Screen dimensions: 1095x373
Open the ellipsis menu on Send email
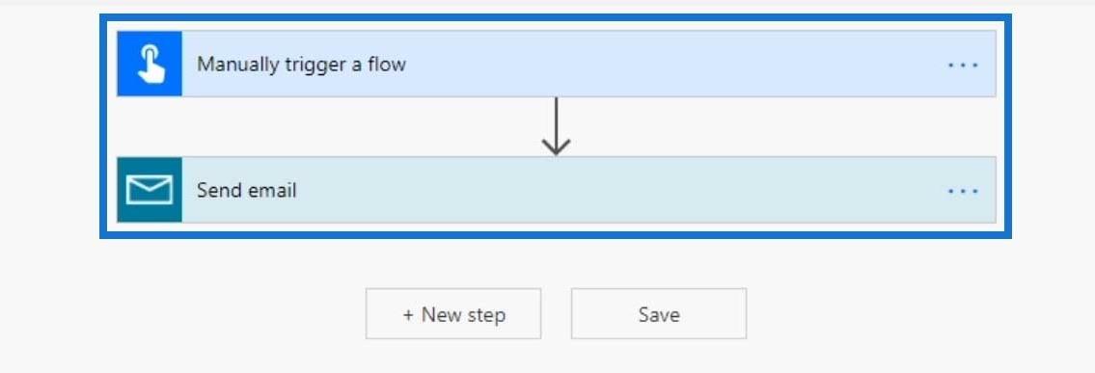click(962, 191)
